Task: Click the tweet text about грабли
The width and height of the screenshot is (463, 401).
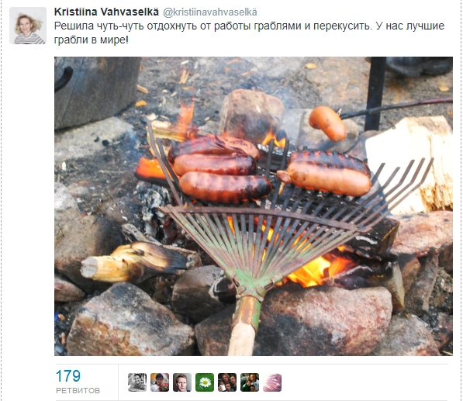Action: pyautogui.click(x=249, y=33)
